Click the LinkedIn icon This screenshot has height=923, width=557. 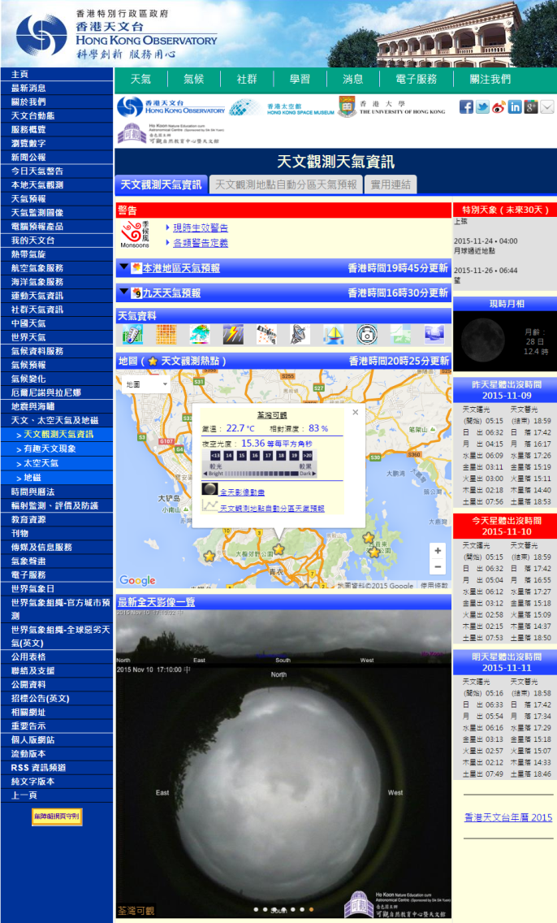click(515, 107)
